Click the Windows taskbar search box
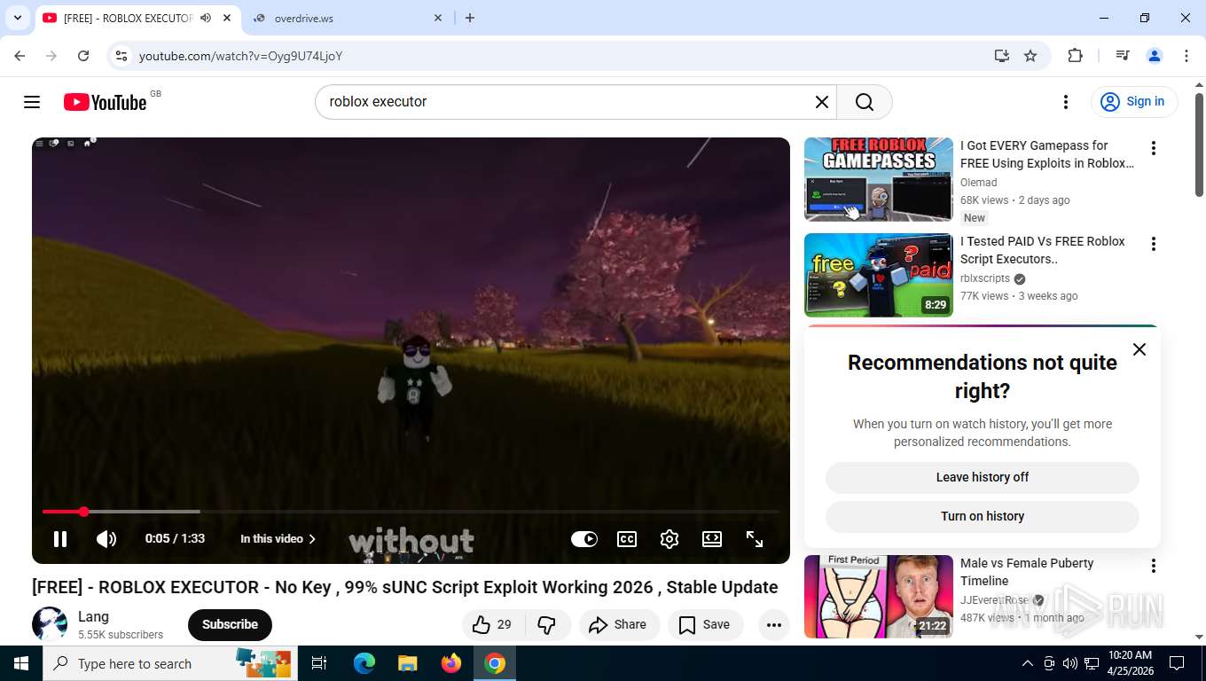The width and height of the screenshot is (1206, 681). click(x=170, y=663)
